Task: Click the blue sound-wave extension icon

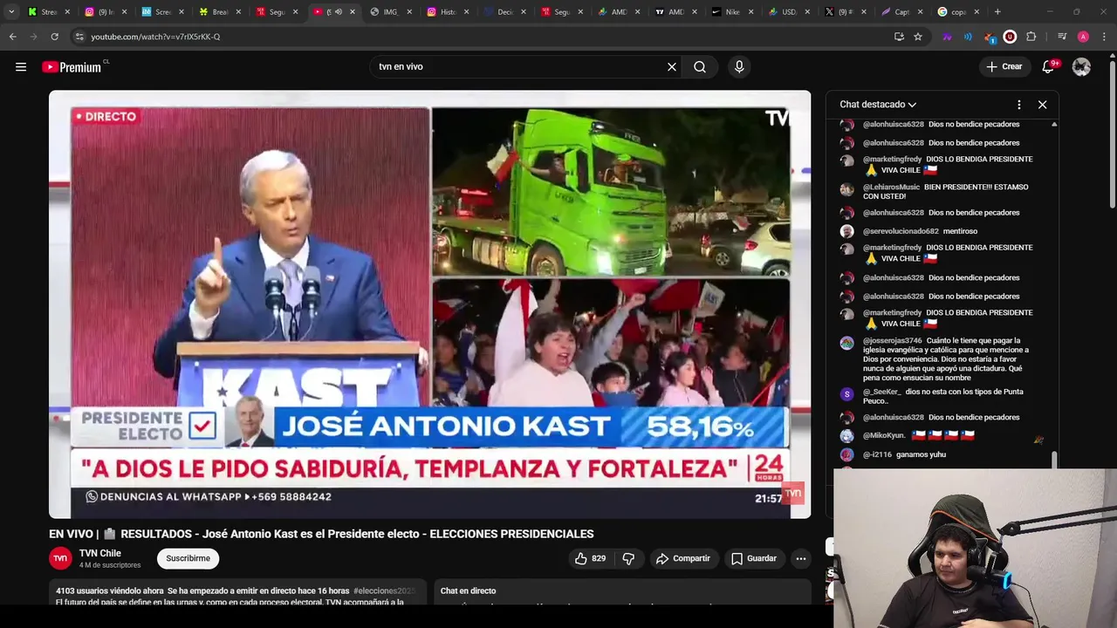Action: (968, 37)
